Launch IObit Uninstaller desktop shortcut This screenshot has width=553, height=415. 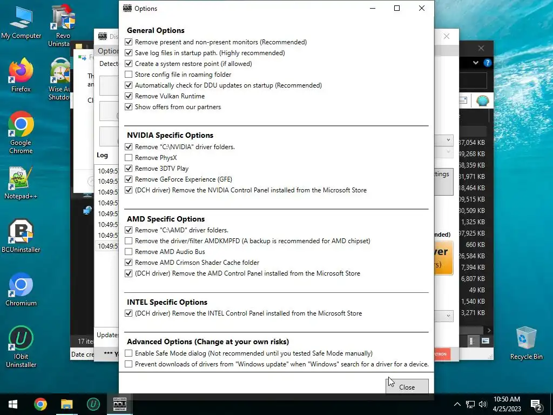tap(21, 346)
